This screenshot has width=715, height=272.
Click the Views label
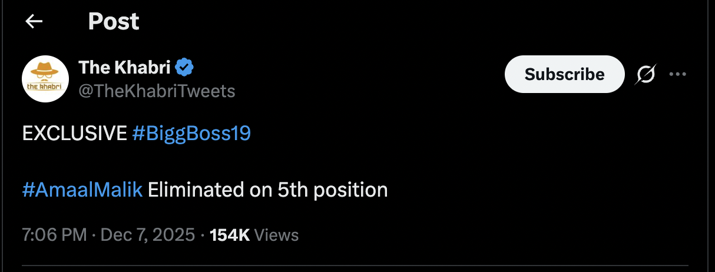(277, 235)
